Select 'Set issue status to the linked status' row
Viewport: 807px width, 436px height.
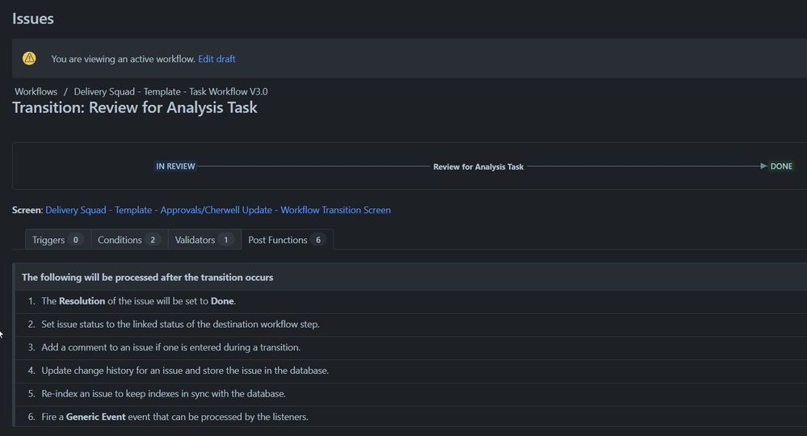coord(410,325)
